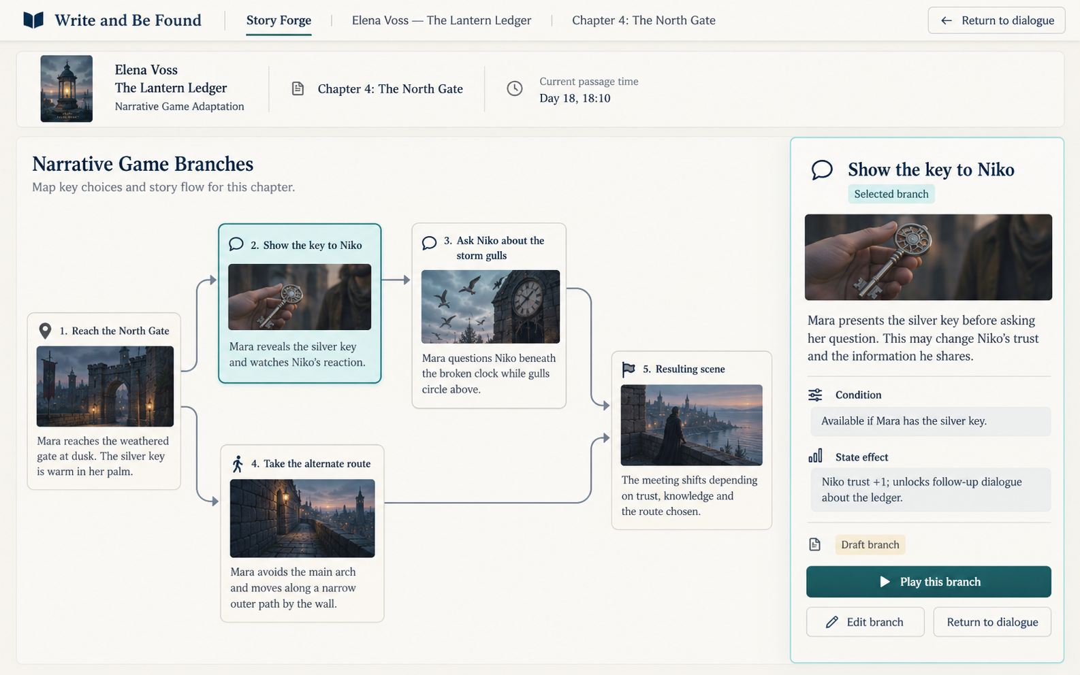The width and height of the screenshot is (1080, 675).
Task: Open Chapter 4: The North Gate breadcrumb
Action: coord(644,20)
